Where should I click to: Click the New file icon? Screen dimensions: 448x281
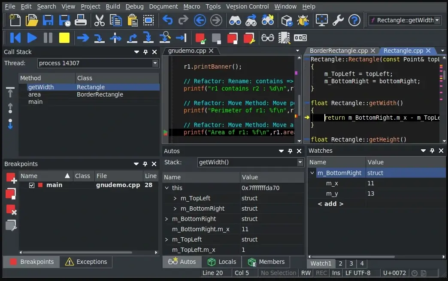15,20
